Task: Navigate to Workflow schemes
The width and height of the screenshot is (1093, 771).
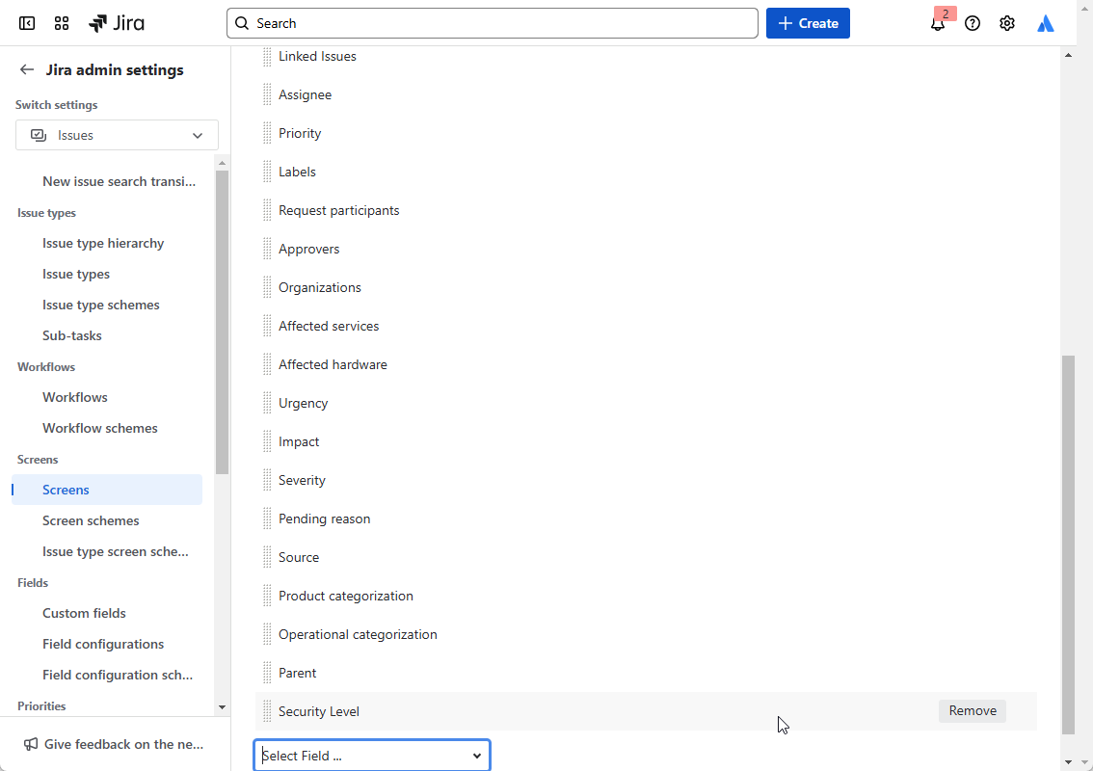Action: pyautogui.click(x=100, y=427)
